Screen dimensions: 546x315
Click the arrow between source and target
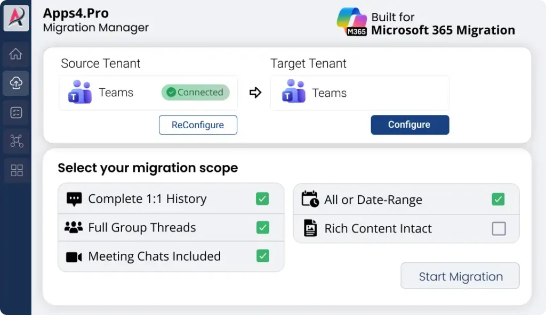click(x=255, y=93)
